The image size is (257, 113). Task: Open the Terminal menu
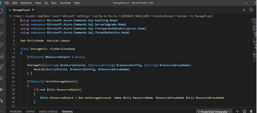[65, 3]
